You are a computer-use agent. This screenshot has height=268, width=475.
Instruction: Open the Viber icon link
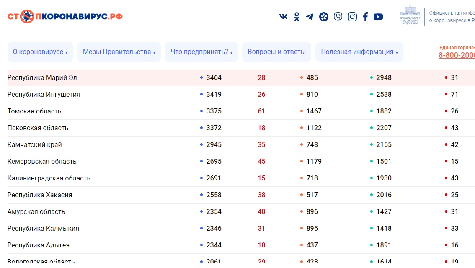(x=338, y=17)
